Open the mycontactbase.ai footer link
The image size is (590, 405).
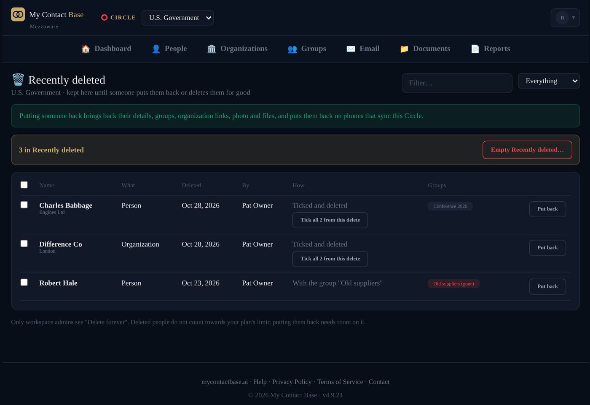tap(225, 382)
